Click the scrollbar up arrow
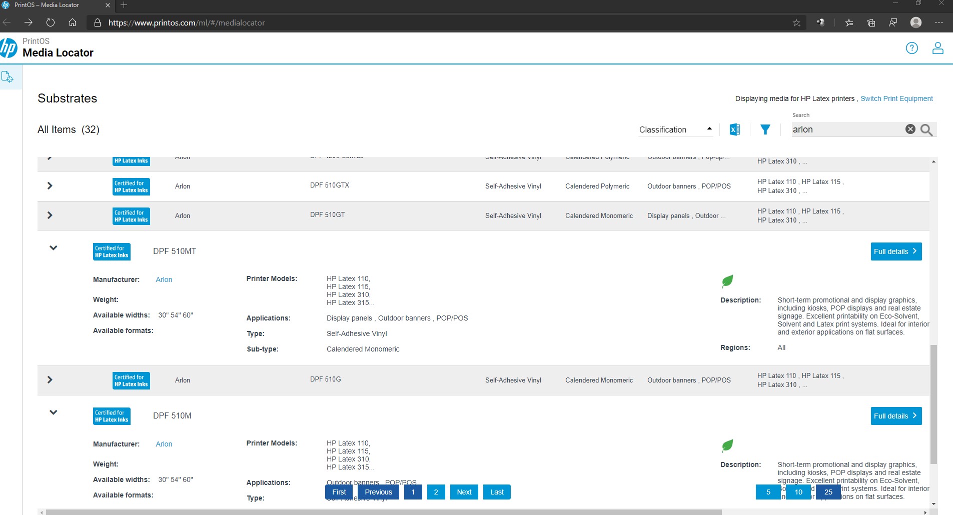This screenshot has width=953, height=515. click(933, 161)
